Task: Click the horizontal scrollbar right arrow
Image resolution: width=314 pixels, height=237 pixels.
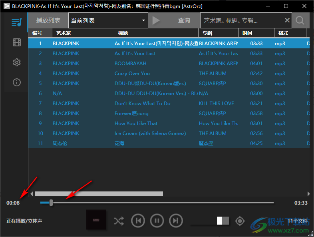Action: pos(308,194)
